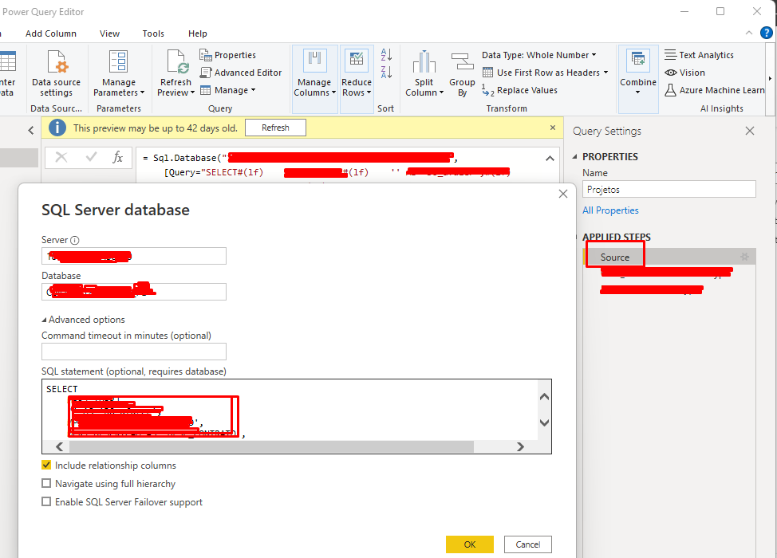Click the Server input field
The height and width of the screenshot is (558, 777).
point(134,256)
